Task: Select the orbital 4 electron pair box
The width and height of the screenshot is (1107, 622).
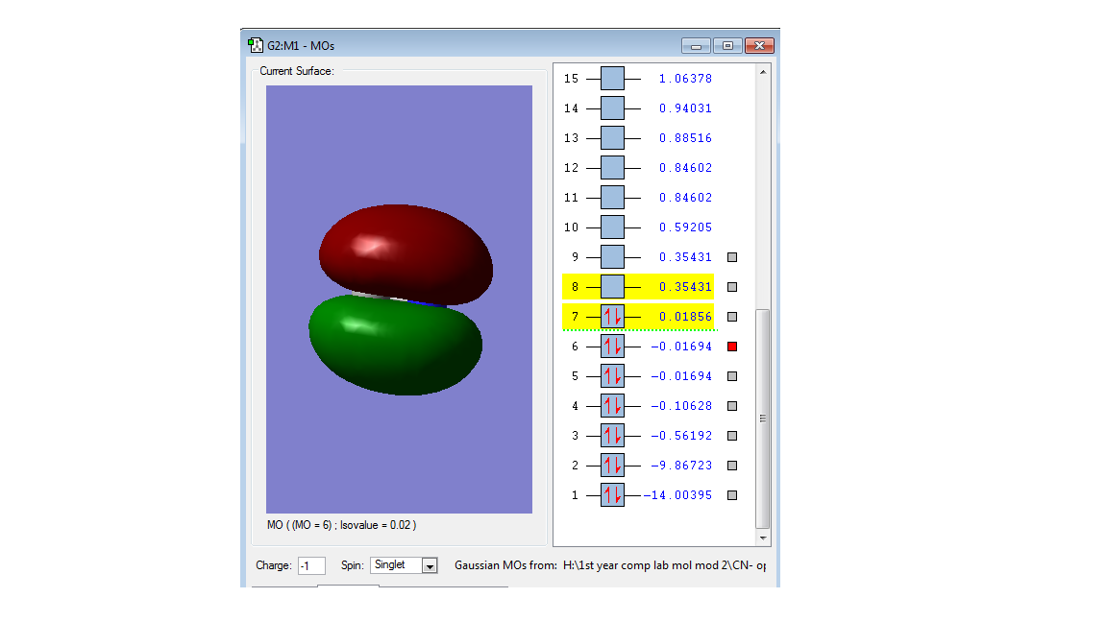Action: [x=612, y=405]
